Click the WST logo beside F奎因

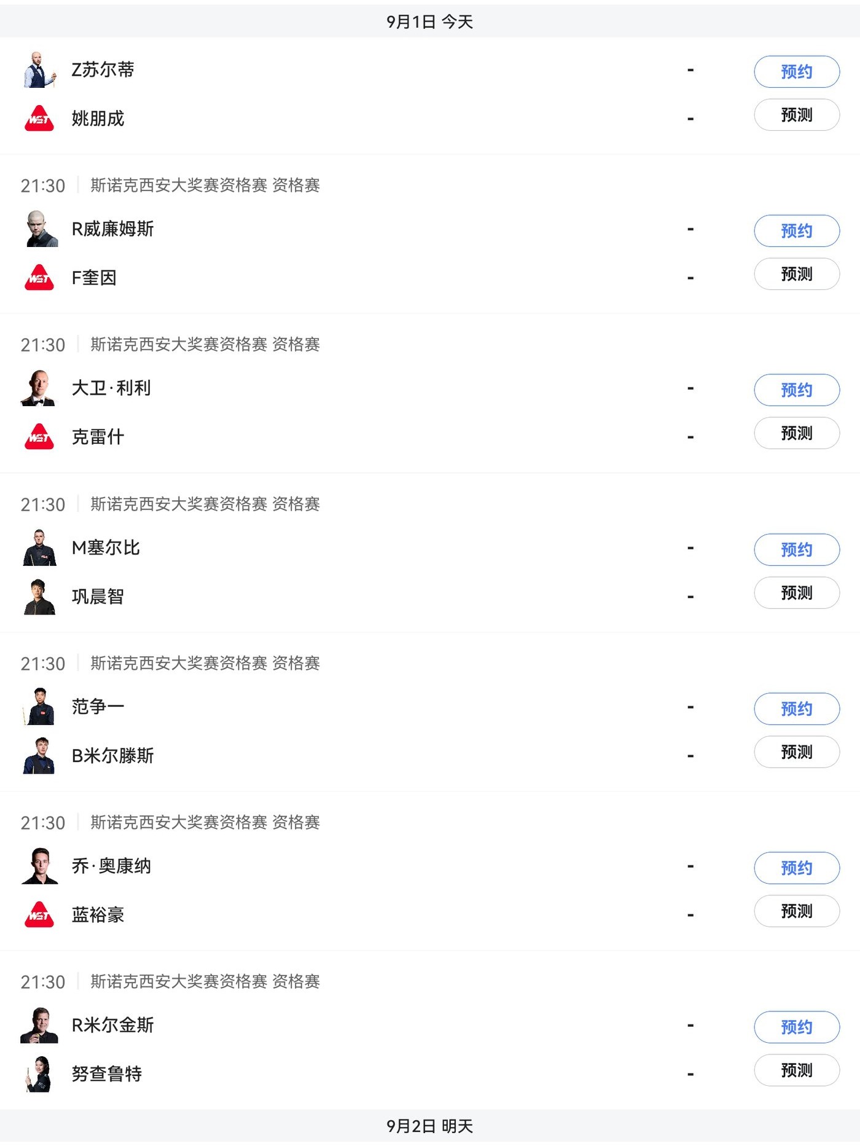39,277
